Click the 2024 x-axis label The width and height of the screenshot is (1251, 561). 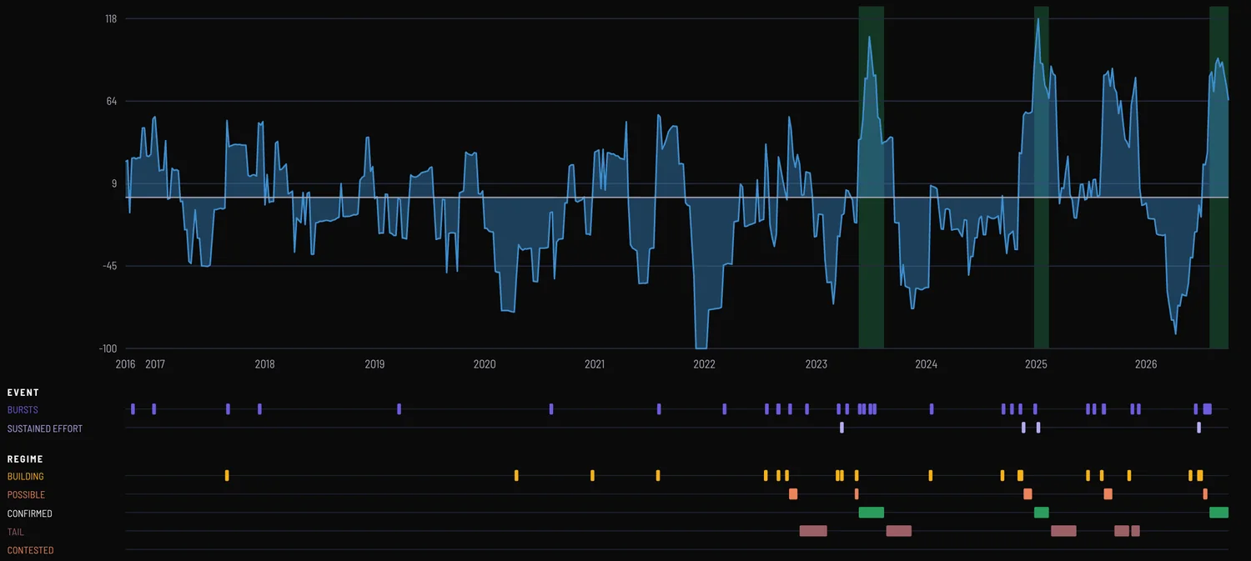coord(927,364)
